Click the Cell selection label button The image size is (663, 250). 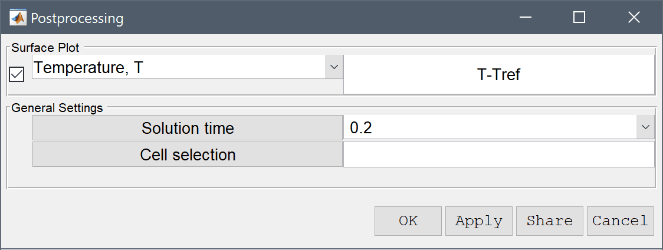188,155
